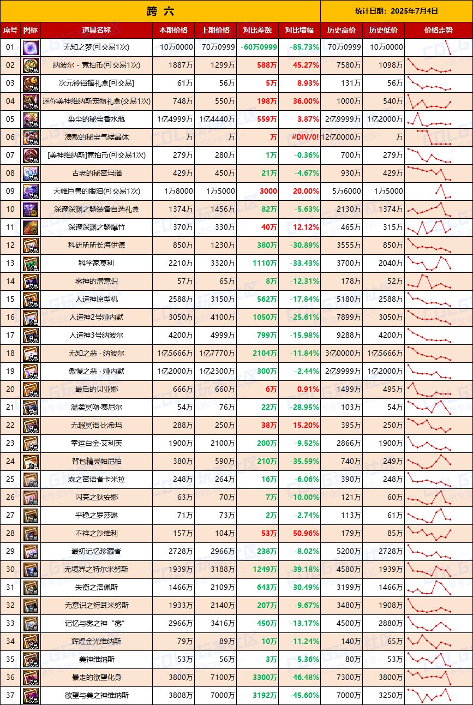This screenshot has height=705, width=473.
Task: Open the price trend sparkline for 暴走的欲望化身
Action: [x=430, y=678]
